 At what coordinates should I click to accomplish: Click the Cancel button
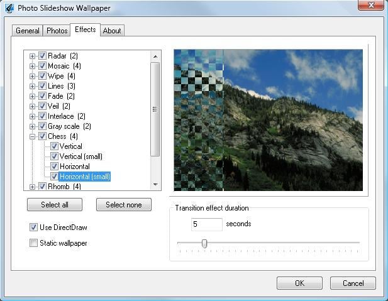click(x=353, y=283)
